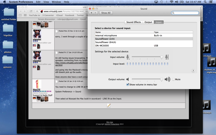Open the Sound help button
The height and width of the screenshot is (135, 216).
[193, 71]
